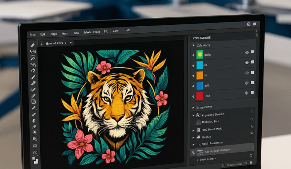This screenshot has height=169, width=291.
Task: Expand the Snapshot section
Action: [193, 107]
